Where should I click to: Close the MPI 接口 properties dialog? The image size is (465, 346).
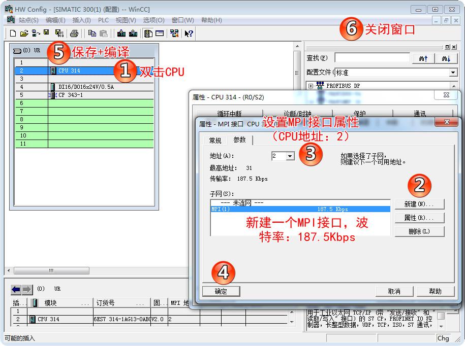pyautogui.click(x=447, y=122)
